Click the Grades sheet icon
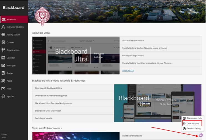The height and width of the screenshot is (140, 206). click(3, 73)
